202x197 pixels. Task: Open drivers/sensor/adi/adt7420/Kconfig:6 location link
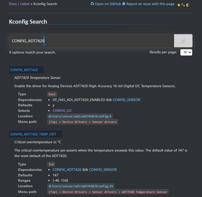click(x=80, y=116)
